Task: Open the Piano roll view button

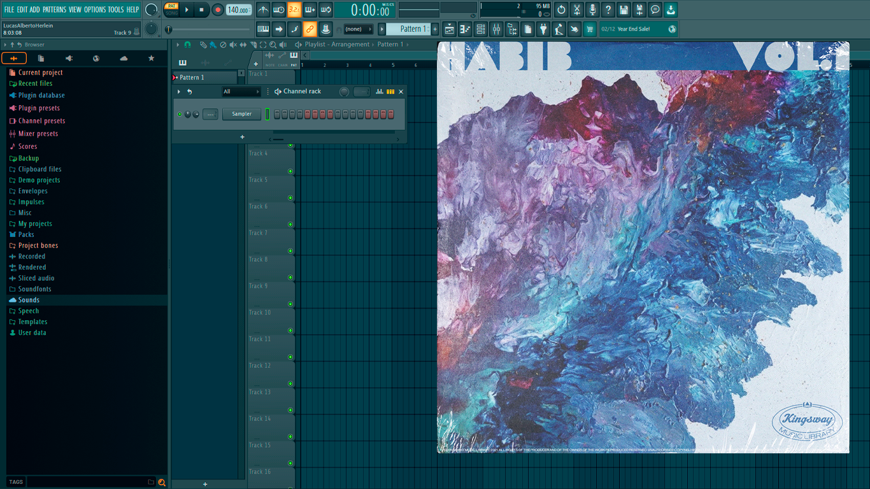Action: point(465,29)
